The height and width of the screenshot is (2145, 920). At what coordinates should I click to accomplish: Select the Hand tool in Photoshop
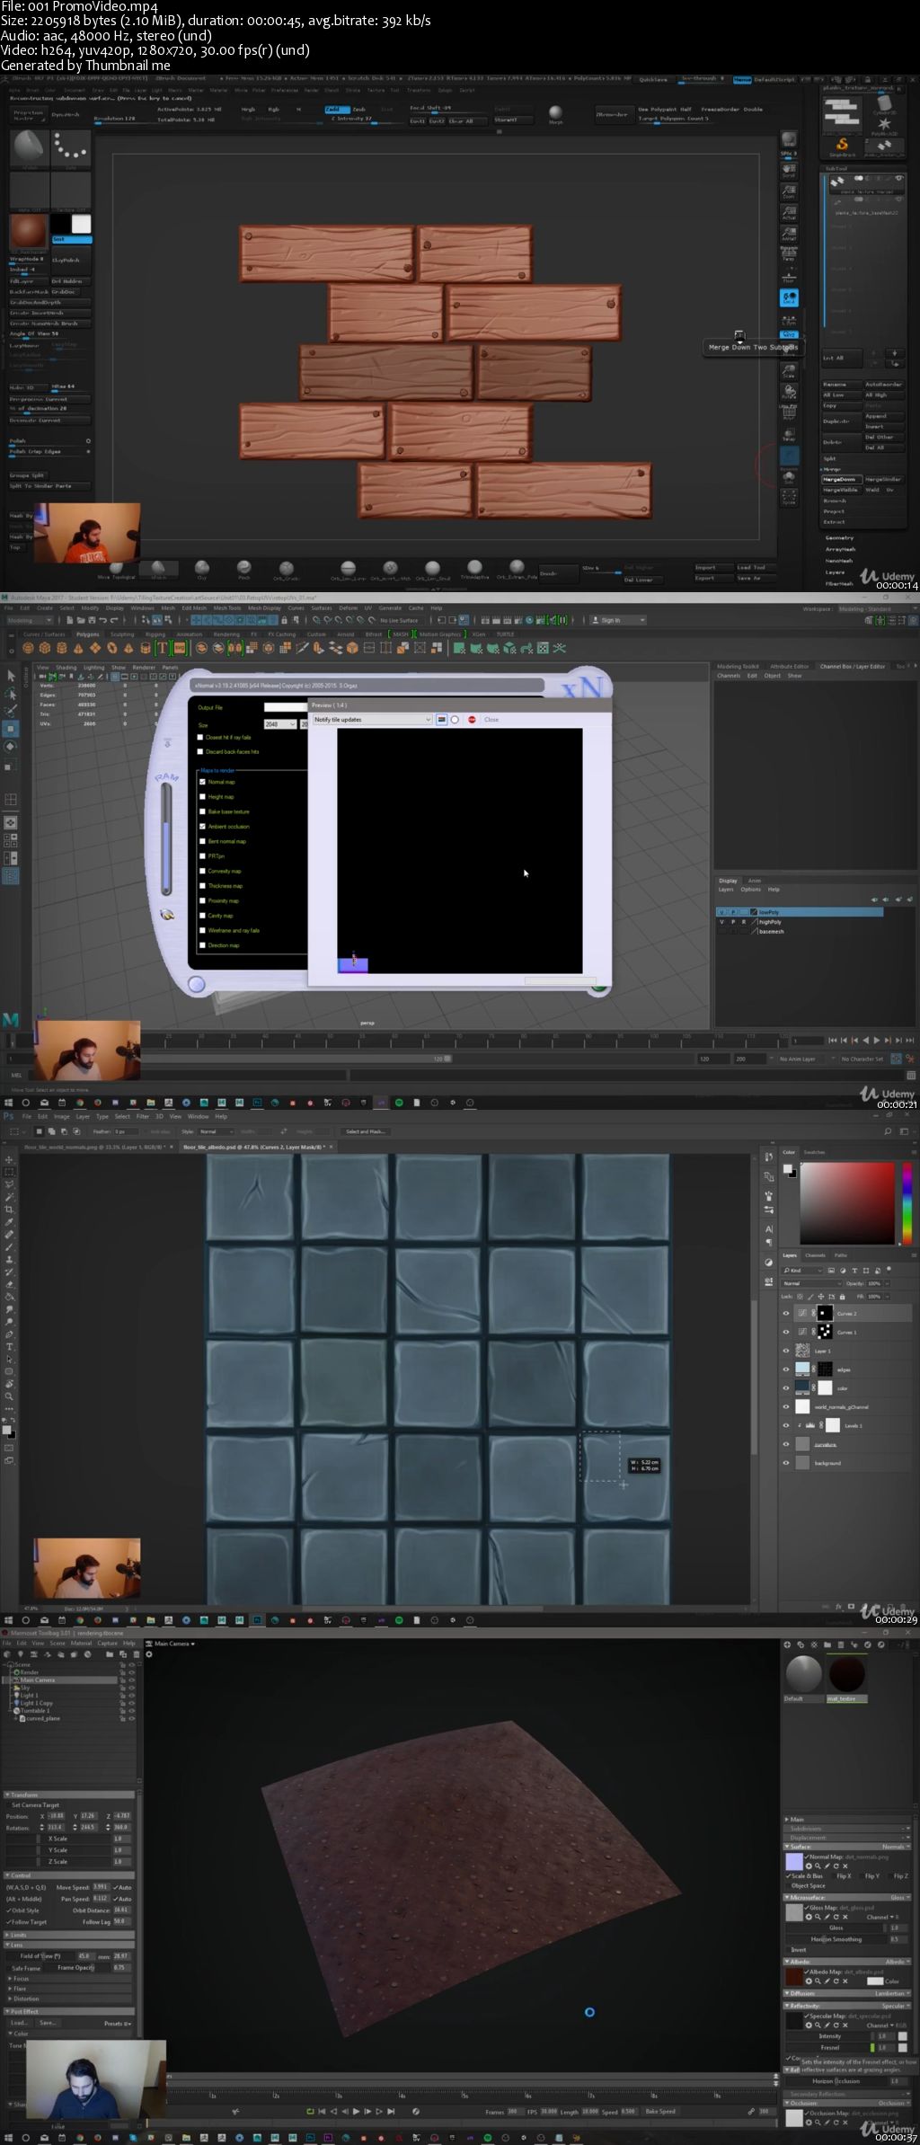click(x=10, y=1384)
